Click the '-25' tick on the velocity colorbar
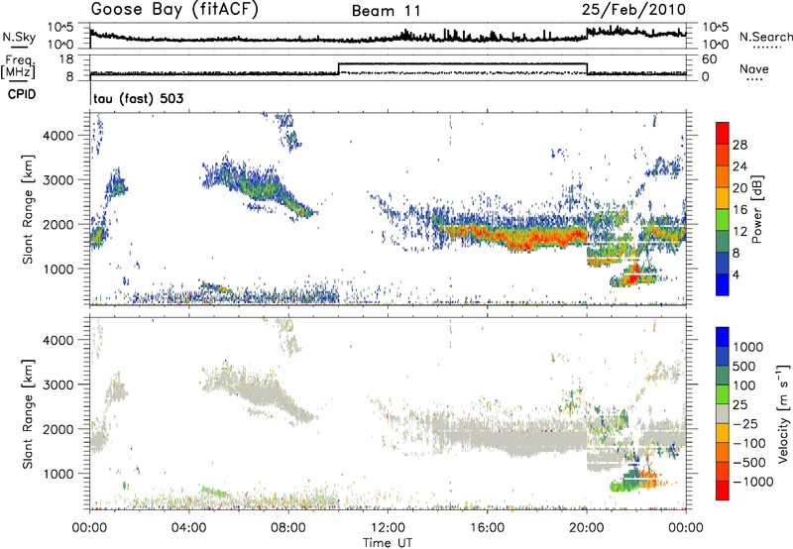Viewport: 793px width, 549px height. 744,423
